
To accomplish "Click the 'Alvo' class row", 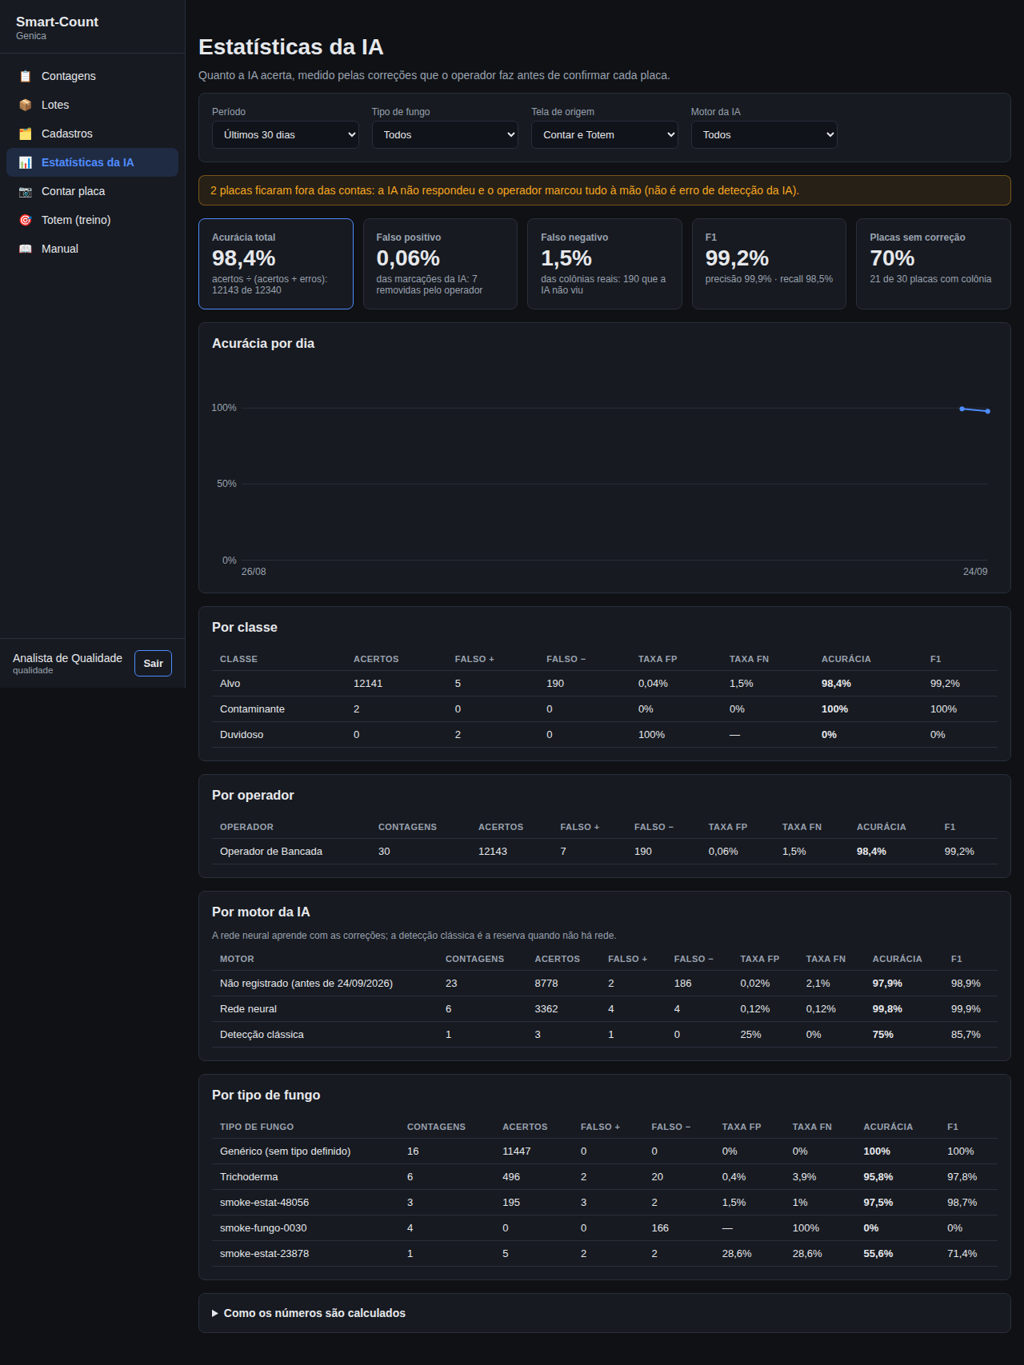I will click(x=605, y=684).
